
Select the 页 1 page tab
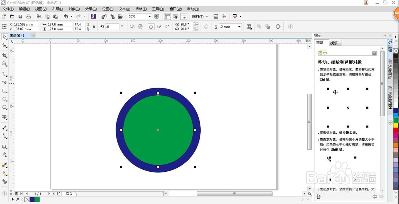(x=69, y=194)
